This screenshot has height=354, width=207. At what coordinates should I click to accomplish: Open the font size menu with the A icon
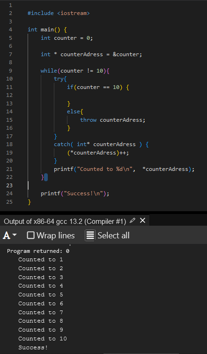(10, 236)
